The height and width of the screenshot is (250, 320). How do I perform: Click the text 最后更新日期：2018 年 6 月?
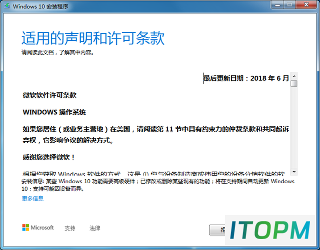(x=246, y=78)
